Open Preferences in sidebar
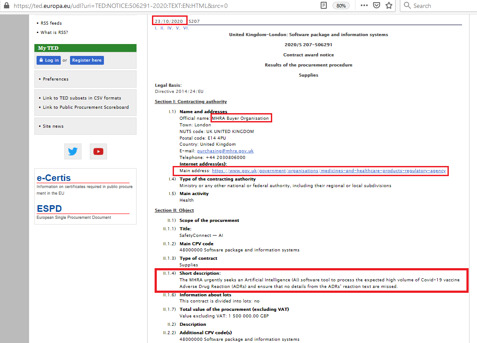The image size is (477, 343). pos(55,79)
